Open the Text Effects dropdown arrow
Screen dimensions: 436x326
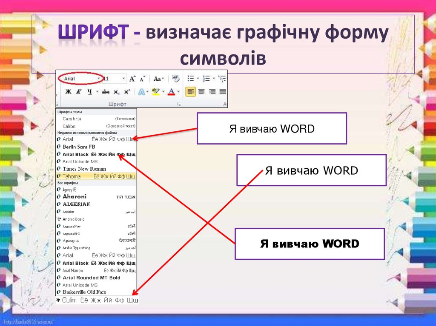pos(147,92)
